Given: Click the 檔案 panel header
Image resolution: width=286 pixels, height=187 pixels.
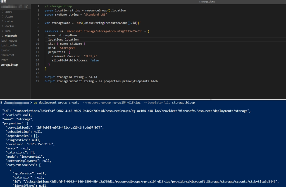Looking at the screenshot, I should tap(3, 1).
